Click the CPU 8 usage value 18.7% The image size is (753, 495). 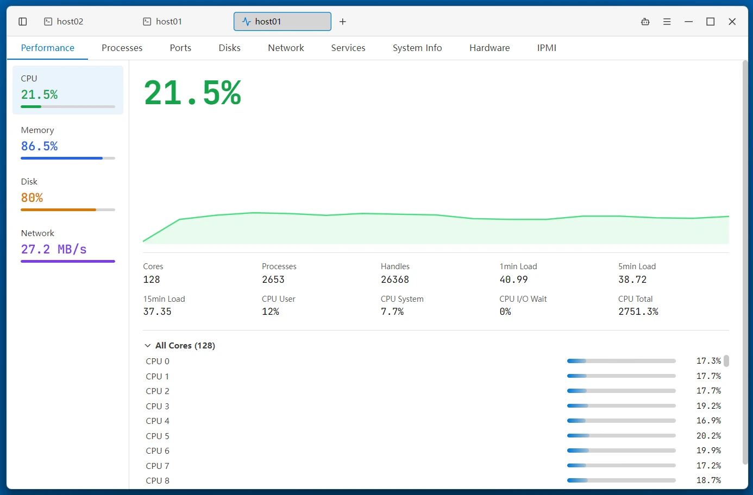(709, 480)
